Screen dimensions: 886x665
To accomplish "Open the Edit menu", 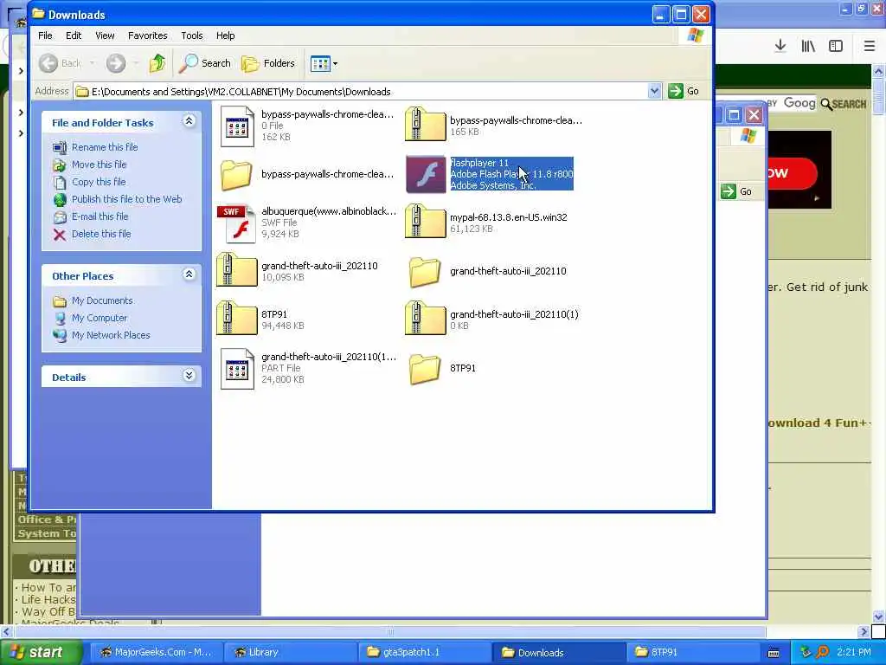I will coord(74,35).
